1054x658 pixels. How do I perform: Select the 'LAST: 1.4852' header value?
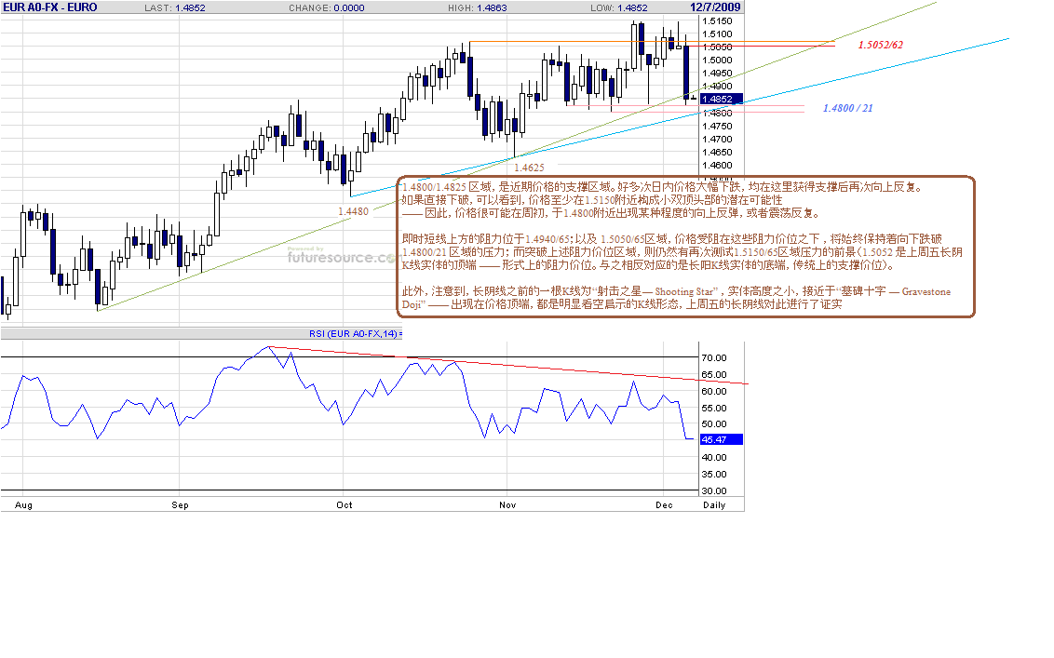175,8
